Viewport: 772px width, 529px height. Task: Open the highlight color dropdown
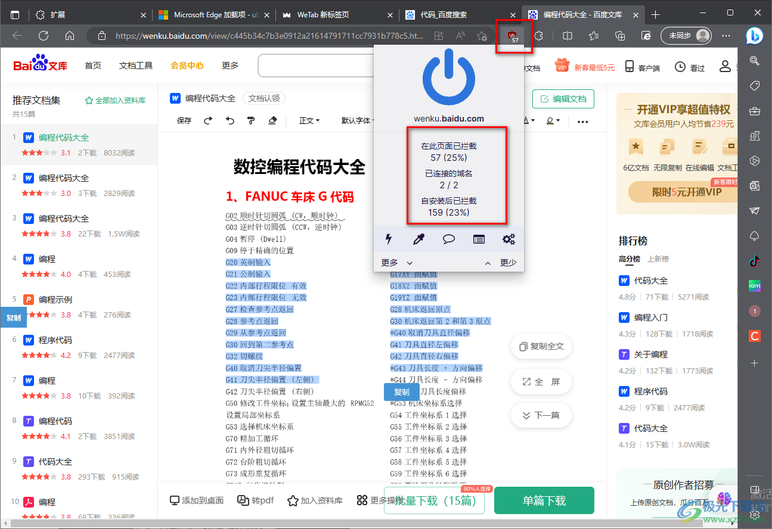click(x=553, y=121)
